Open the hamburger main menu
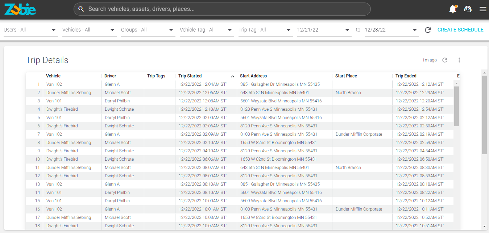Screen dimensions: 489x233 483,9
